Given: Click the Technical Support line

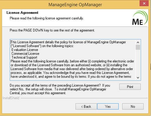Looking at the screenshot, I should 24,57.
